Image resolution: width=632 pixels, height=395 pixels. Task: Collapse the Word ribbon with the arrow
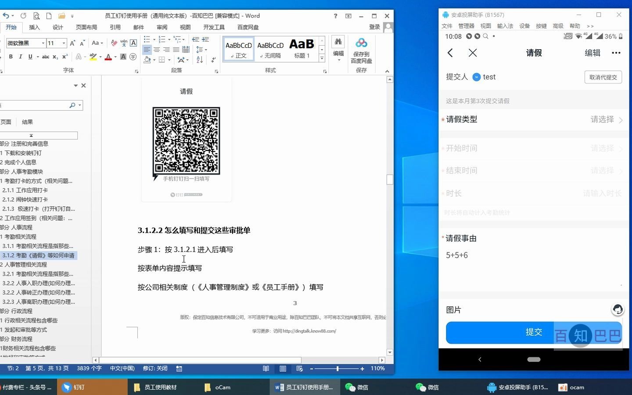387,71
